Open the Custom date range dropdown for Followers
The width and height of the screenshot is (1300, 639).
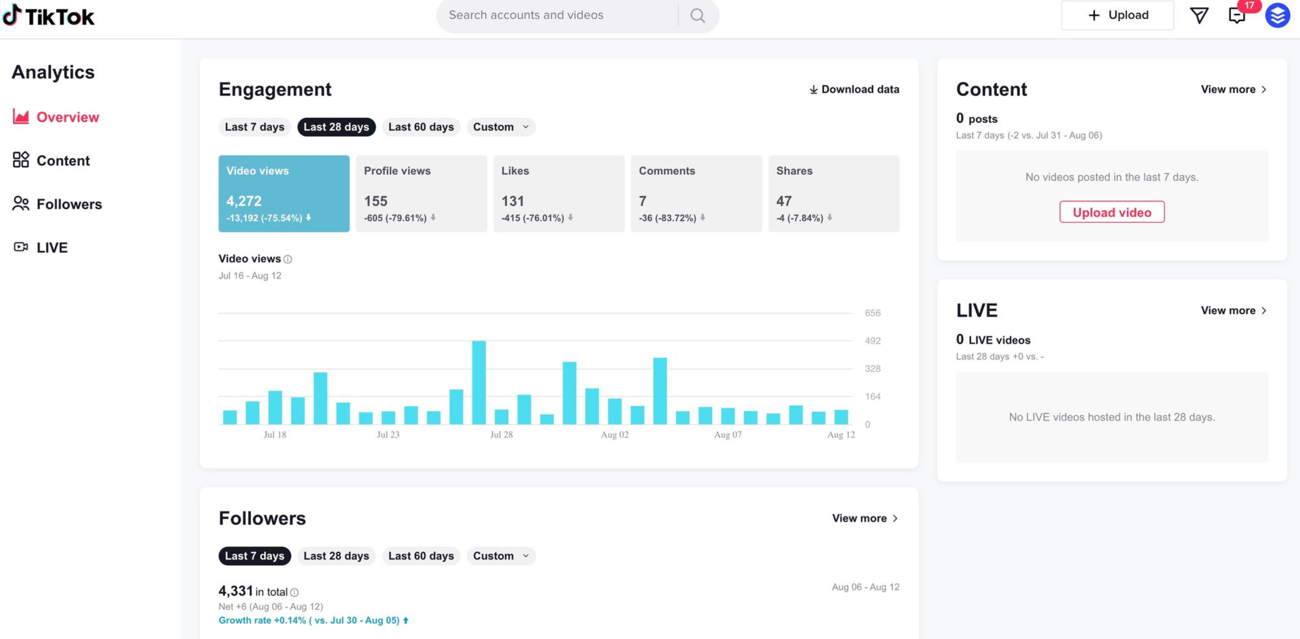501,555
